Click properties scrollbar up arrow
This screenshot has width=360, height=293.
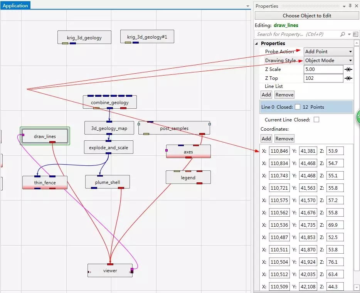[357, 43]
